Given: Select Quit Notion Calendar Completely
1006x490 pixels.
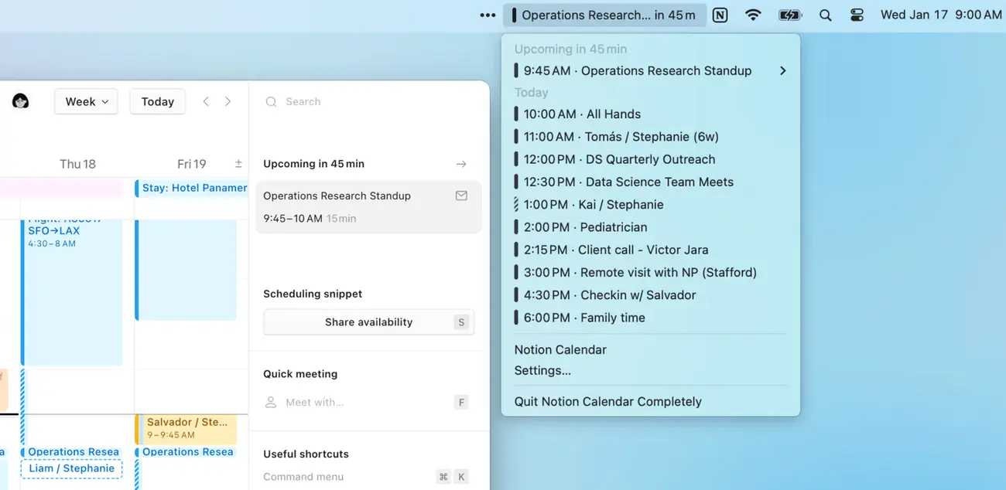Looking at the screenshot, I should point(607,401).
